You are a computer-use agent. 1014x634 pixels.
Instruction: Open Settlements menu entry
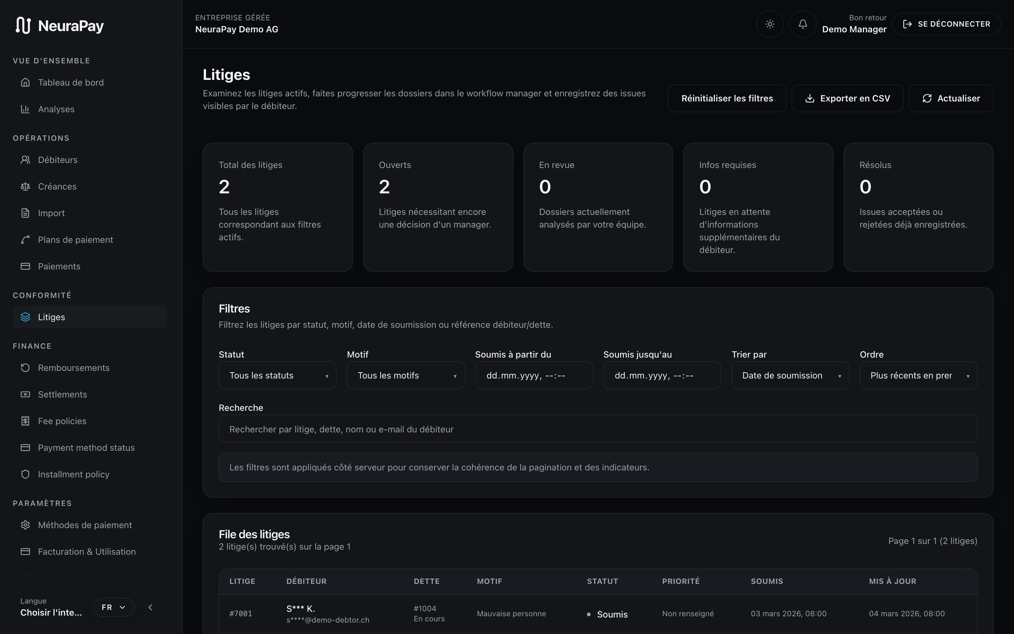[x=90, y=395]
